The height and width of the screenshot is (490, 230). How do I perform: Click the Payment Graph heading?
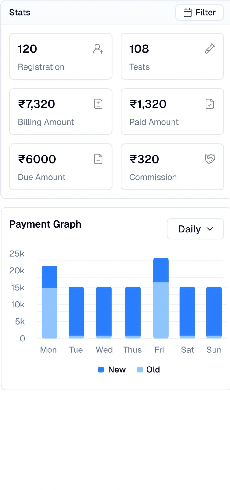45,224
